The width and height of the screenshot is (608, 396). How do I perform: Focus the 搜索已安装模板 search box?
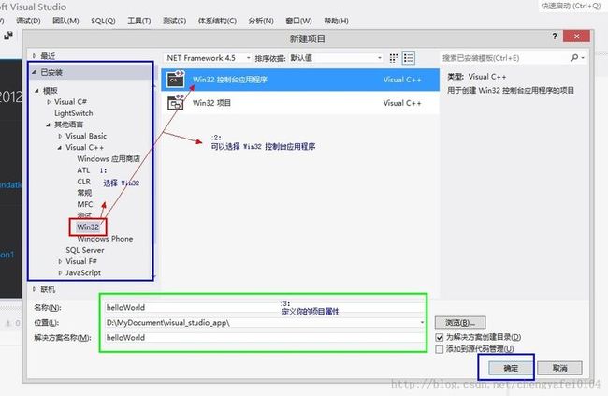click(504, 58)
